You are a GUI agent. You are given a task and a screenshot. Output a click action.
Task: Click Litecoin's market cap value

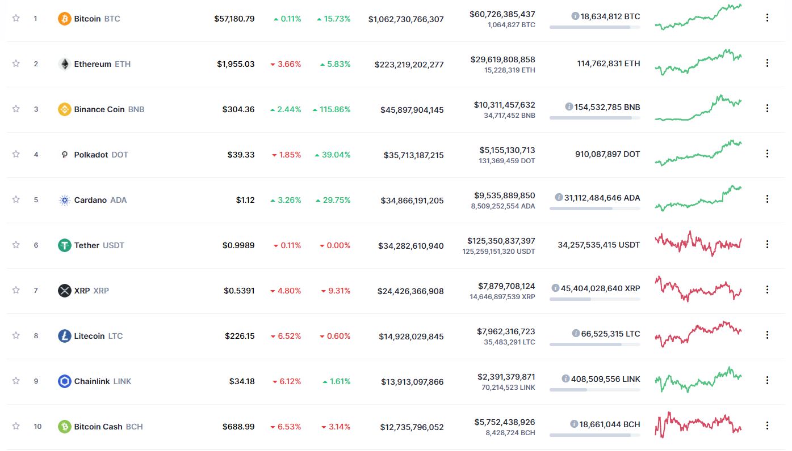click(x=411, y=337)
